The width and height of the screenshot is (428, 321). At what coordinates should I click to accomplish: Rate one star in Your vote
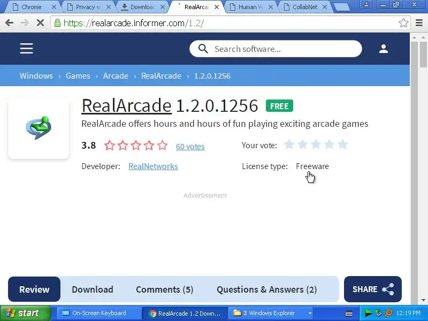click(289, 144)
